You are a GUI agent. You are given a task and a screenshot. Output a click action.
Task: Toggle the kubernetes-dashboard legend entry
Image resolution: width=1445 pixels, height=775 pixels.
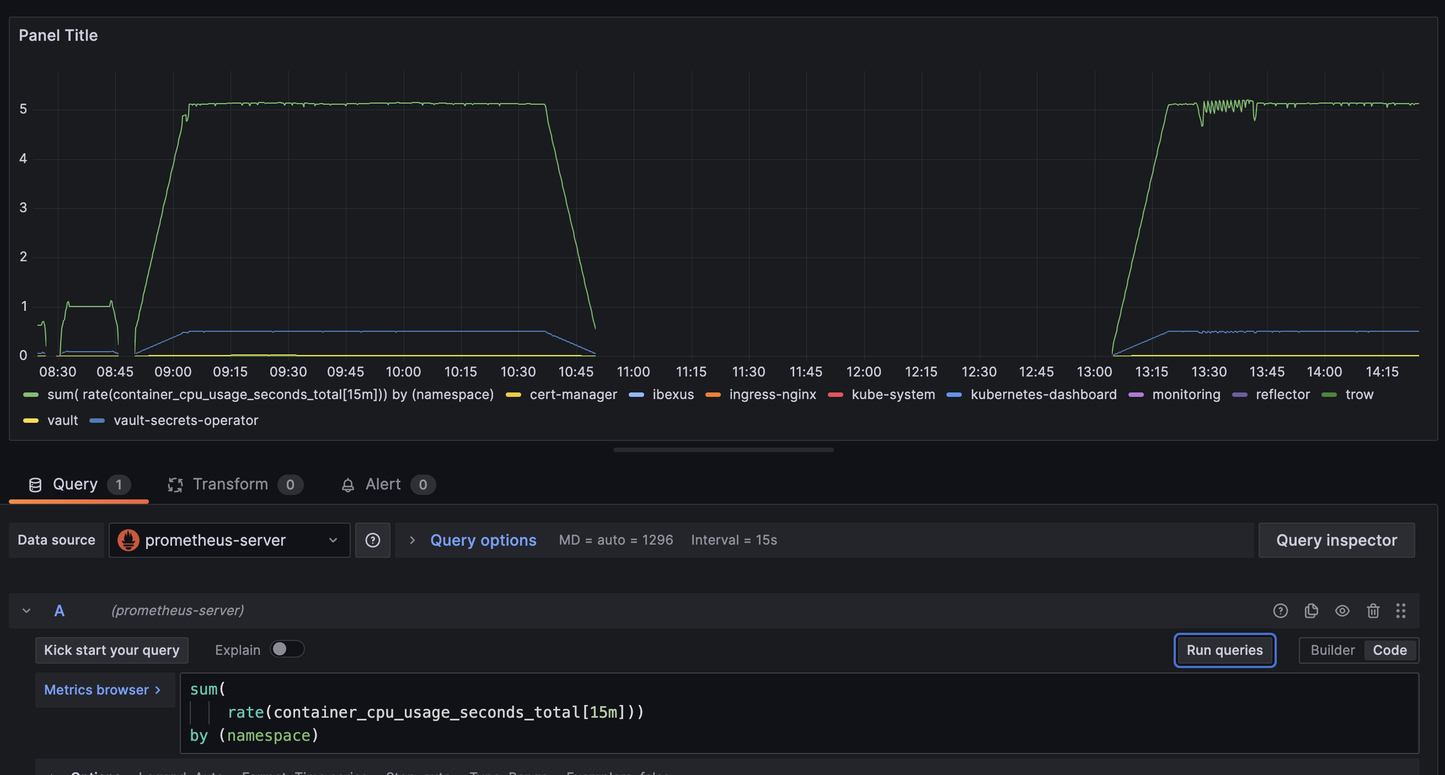[x=1043, y=395]
